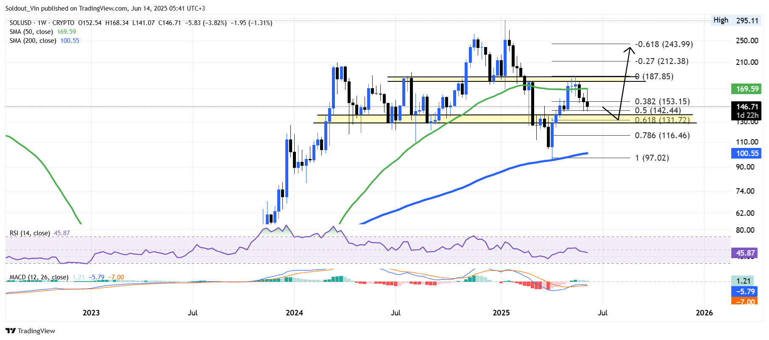Click the Fib label 0.786 (116.46)
The image size is (769, 340).
(662, 135)
